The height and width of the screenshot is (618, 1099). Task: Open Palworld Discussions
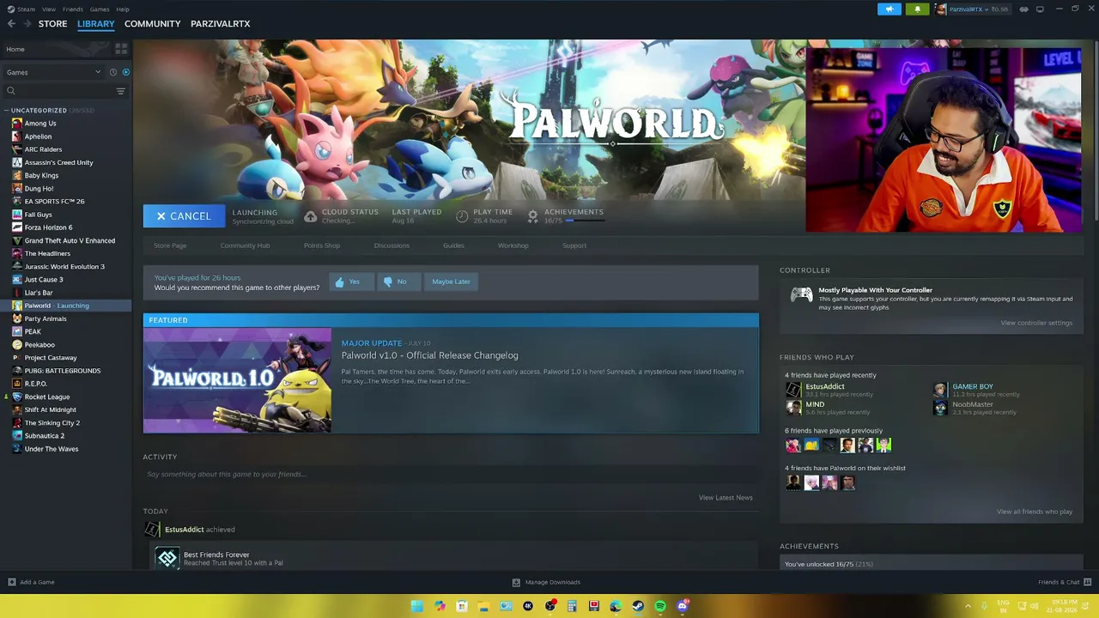pos(392,245)
